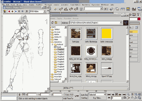This screenshot has width=142, height=101.
Task: Click the Play Animation button
Action: coord(117,94)
